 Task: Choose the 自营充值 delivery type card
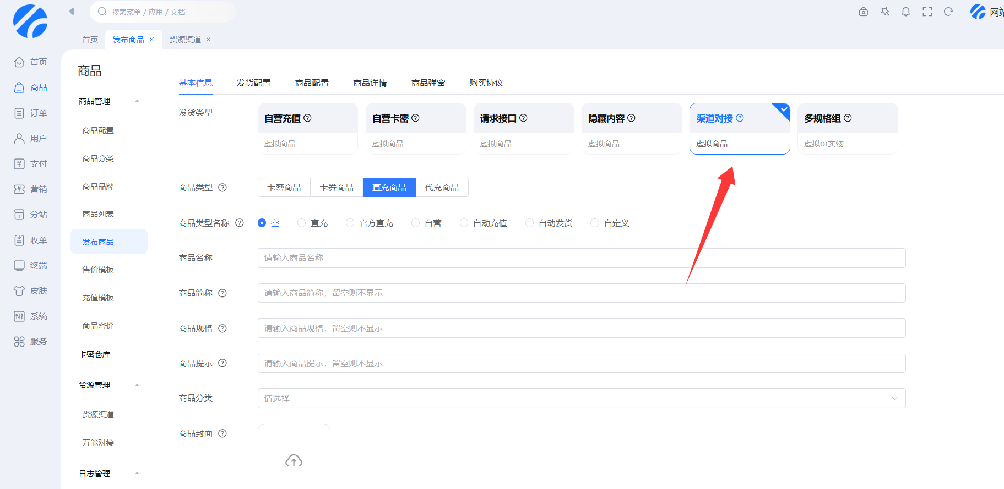point(307,129)
